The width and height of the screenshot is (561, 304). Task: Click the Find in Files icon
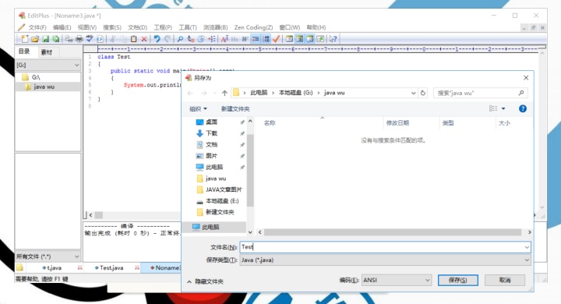pos(201,39)
